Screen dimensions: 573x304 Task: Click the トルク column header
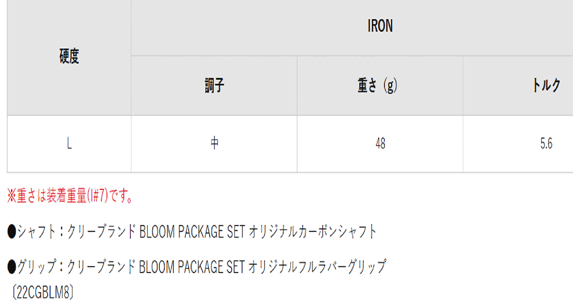[546, 86]
